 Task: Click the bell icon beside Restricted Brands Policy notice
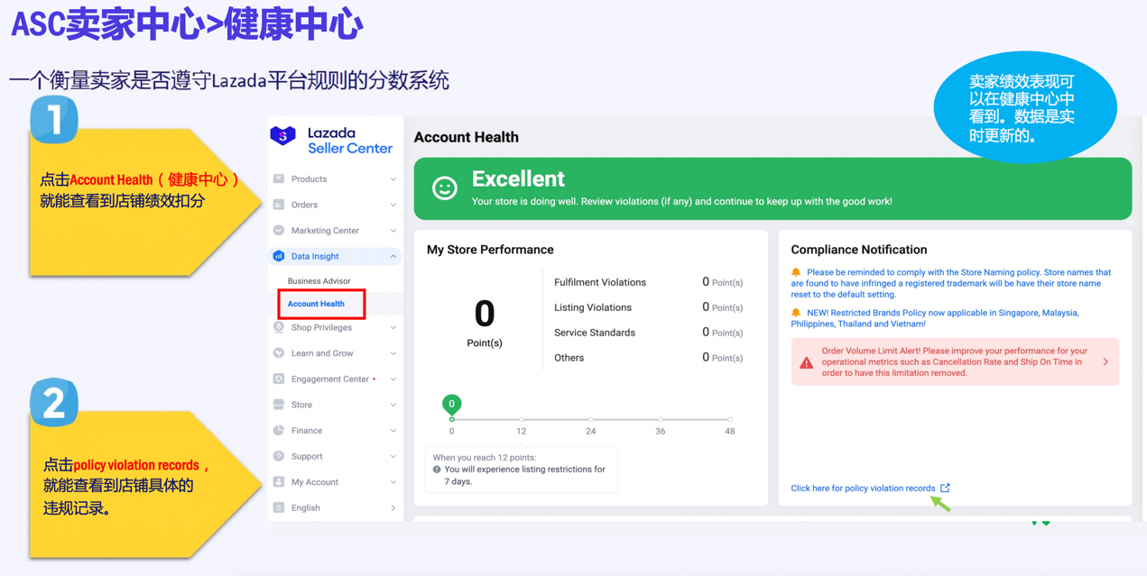[x=796, y=313]
